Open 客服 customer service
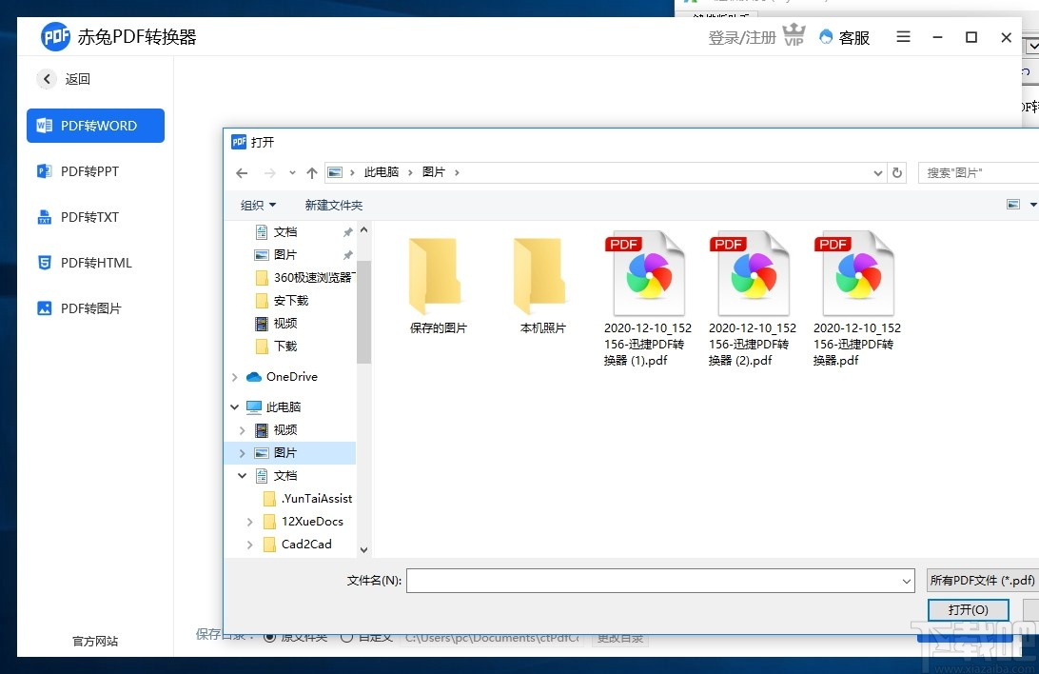1039x674 pixels. [x=844, y=37]
